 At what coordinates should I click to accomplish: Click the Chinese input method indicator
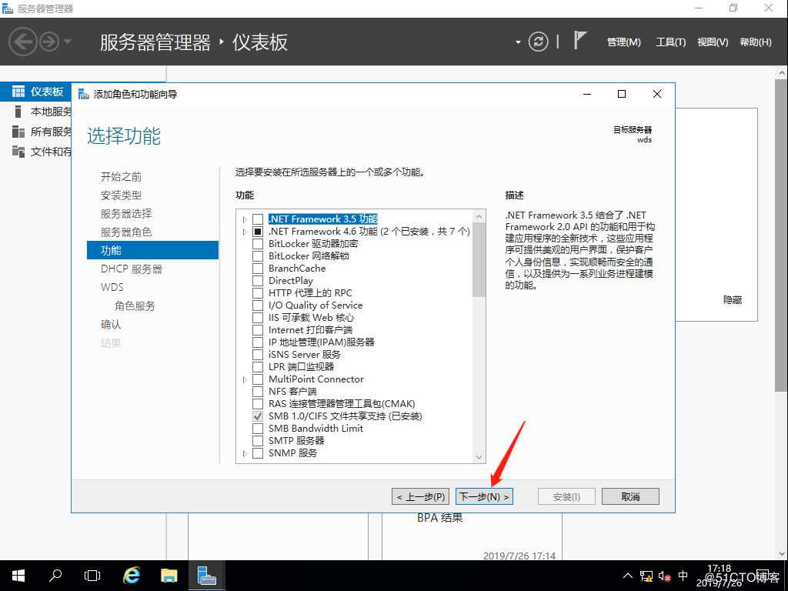pos(683,576)
